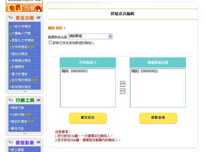Expand 一般文字簡訊 menu item
This screenshot has width=205, height=152.
coord(21,27)
